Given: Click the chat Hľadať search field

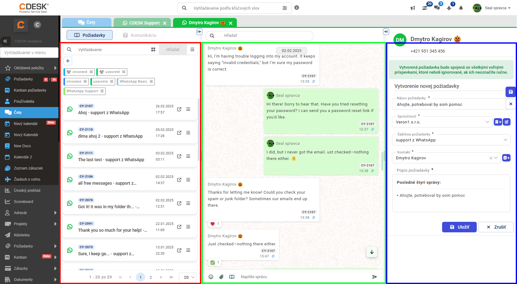Looking at the screenshot, I should click(x=259, y=36).
